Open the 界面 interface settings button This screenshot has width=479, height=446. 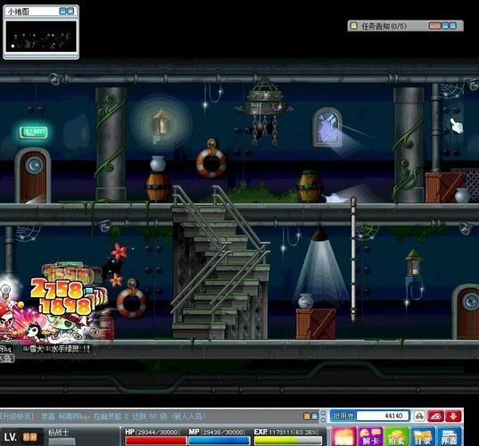[449, 437]
